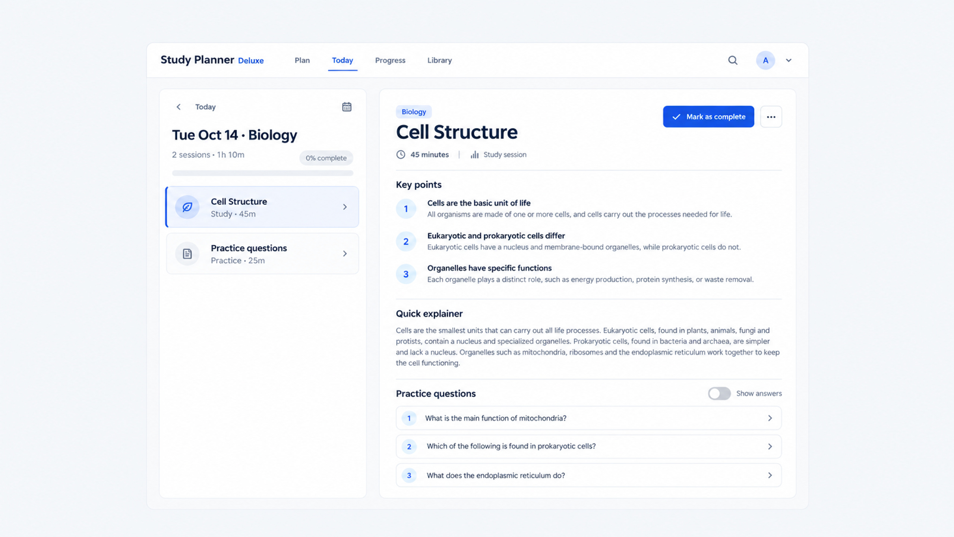The image size is (954, 537).
Task: Open the Progress tab
Action: [390, 60]
